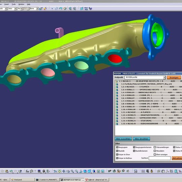Click the Normal View icon
Screen dimensions: 182x182
click(x=81, y=171)
